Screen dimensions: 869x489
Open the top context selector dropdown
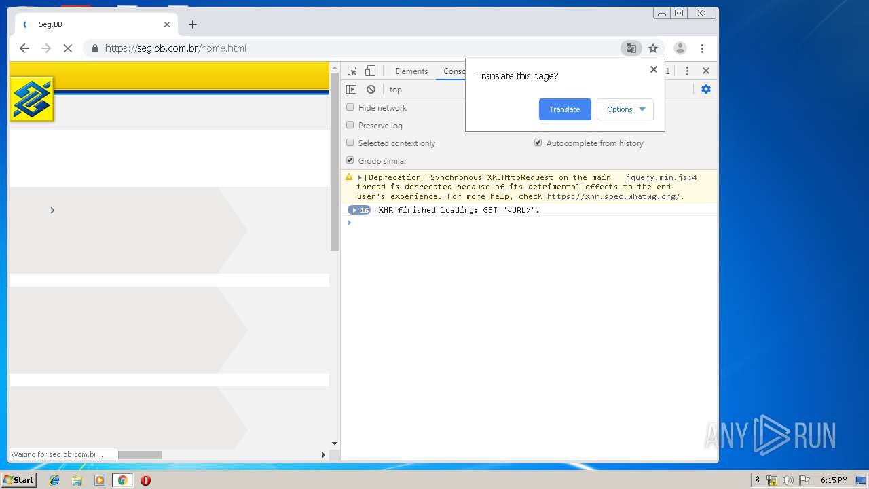click(396, 90)
